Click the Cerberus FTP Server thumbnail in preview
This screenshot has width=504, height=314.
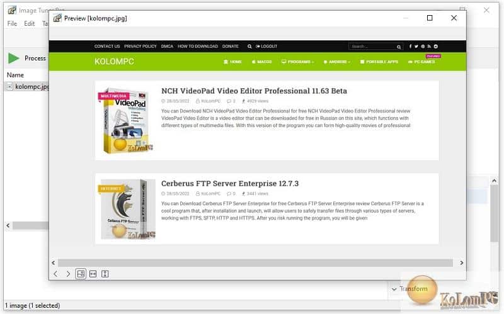click(x=128, y=209)
